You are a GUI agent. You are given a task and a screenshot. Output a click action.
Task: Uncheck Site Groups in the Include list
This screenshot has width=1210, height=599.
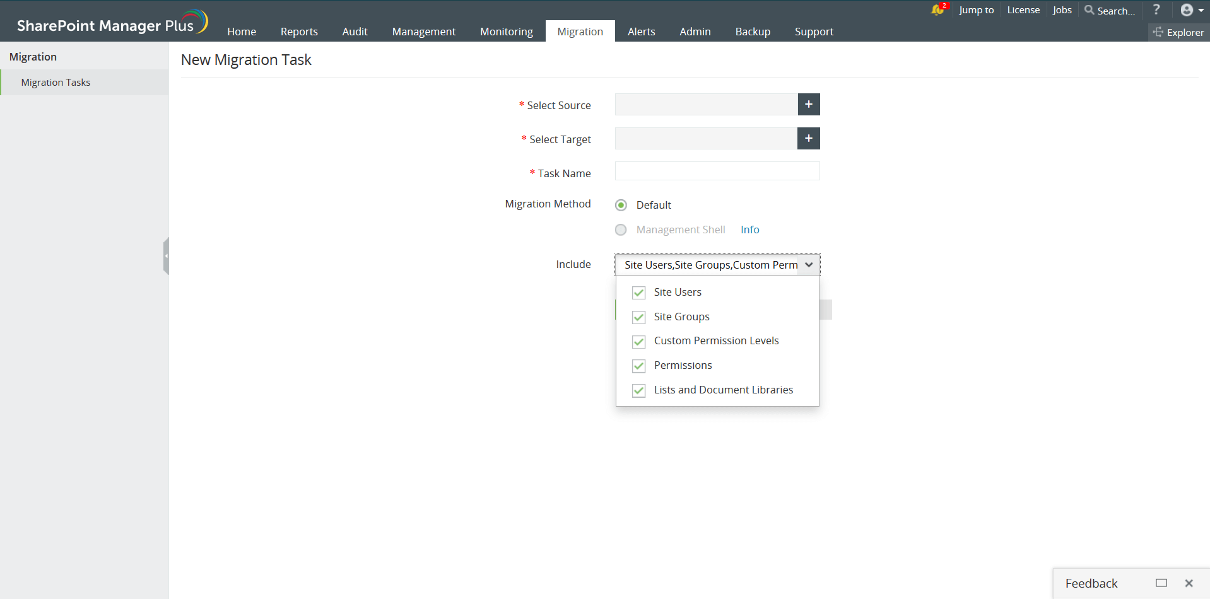click(638, 317)
